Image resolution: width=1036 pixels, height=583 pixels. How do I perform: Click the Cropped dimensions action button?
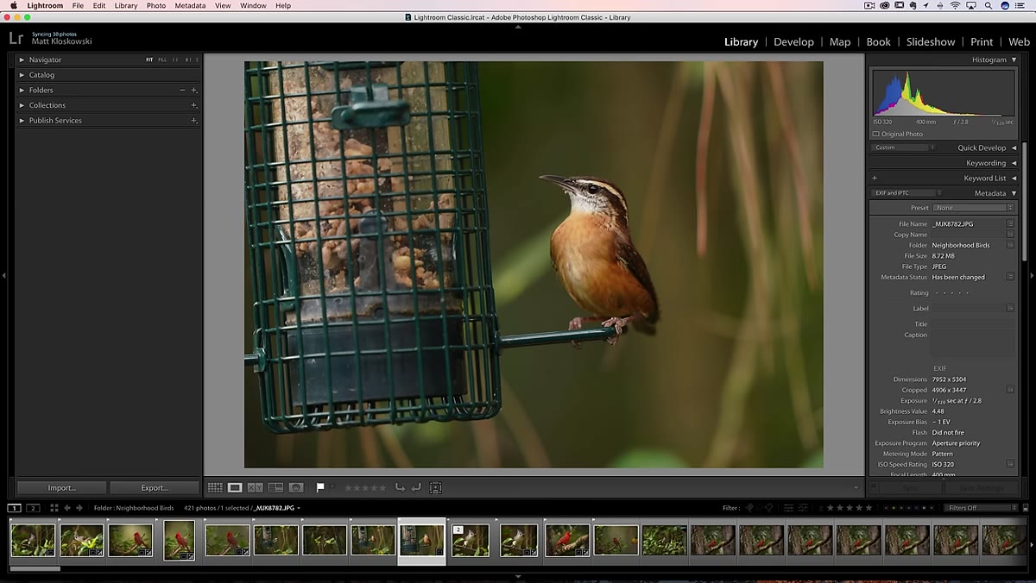[1010, 390]
